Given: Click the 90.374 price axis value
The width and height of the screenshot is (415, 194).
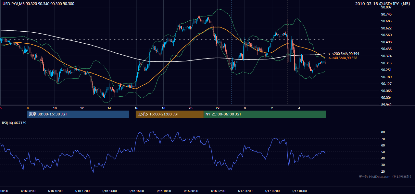Looking at the screenshot, I should pyautogui.click(x=386, y=56).
